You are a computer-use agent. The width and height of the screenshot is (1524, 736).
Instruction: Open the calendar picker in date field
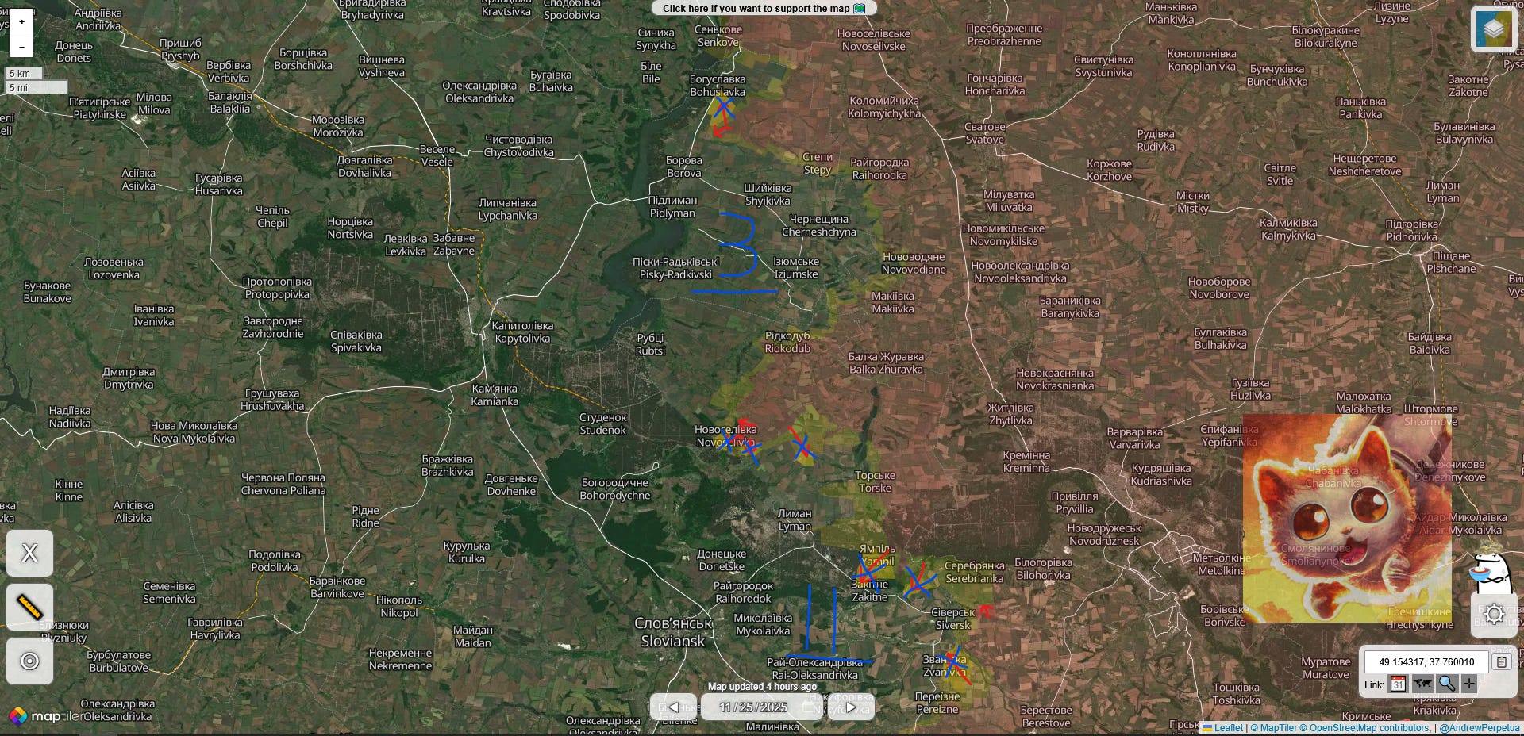809,707
